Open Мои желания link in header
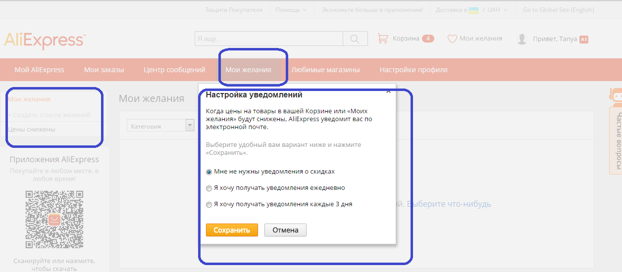 coord(481,39)
